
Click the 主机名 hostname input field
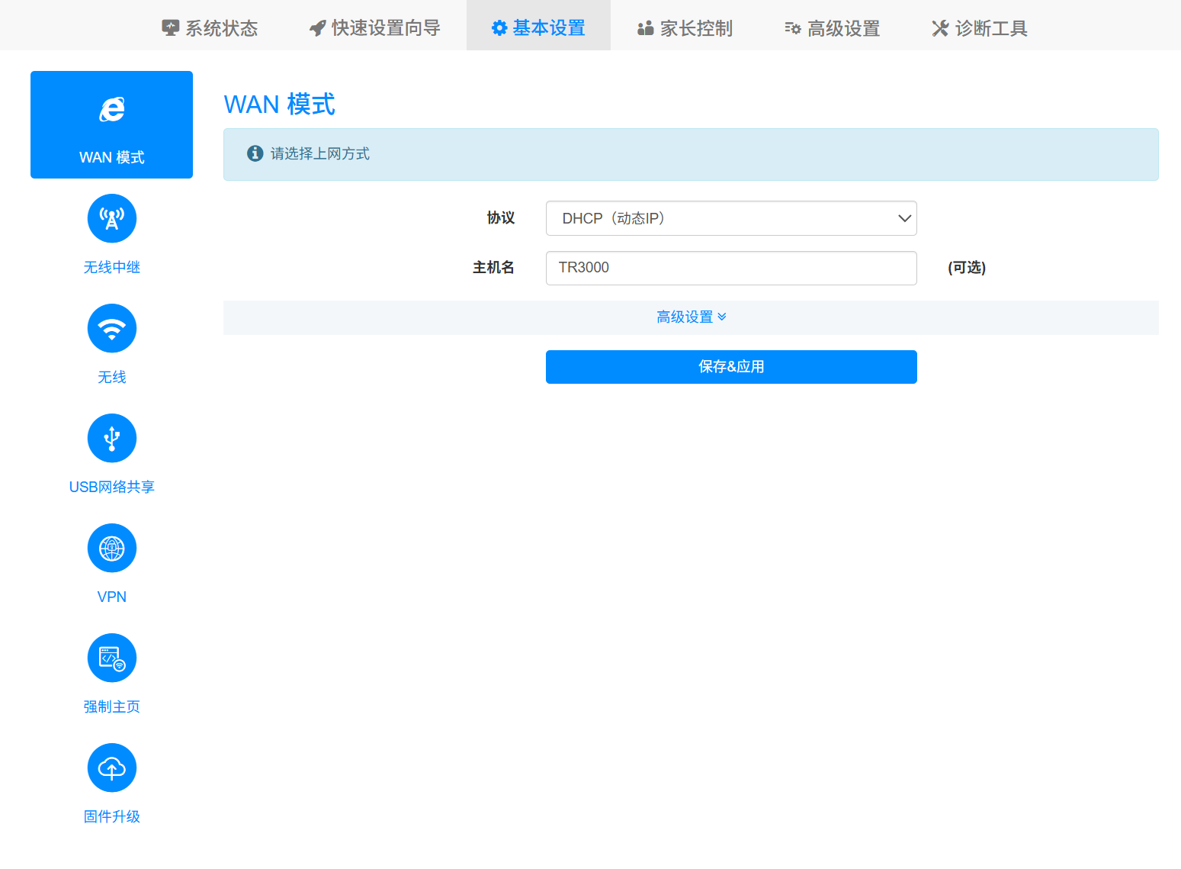[x=730, y=268]
